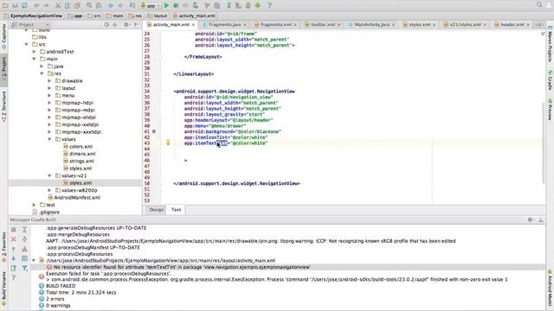Expand the java folder

tap(42, 67)
